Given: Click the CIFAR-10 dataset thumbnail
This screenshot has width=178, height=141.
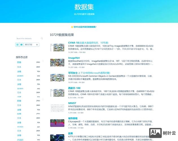Looking at the screenshot, I should (x=57, y=47).
